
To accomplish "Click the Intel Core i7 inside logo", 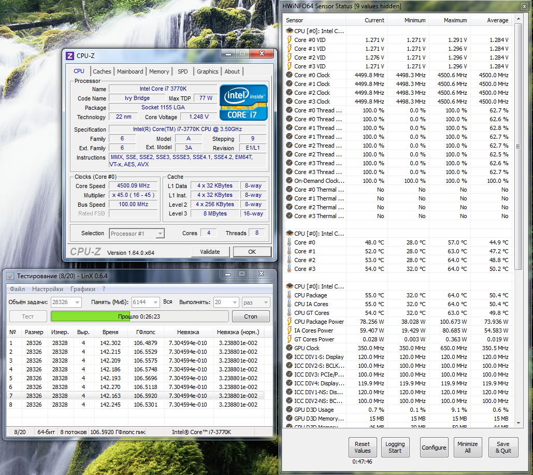I will 243,103.
